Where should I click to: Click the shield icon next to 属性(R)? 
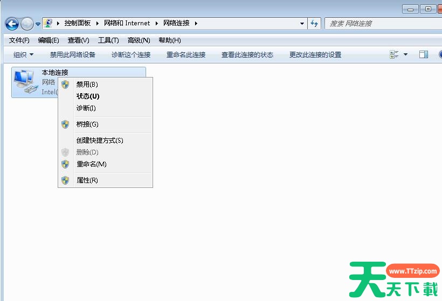[x=65, y=180]
